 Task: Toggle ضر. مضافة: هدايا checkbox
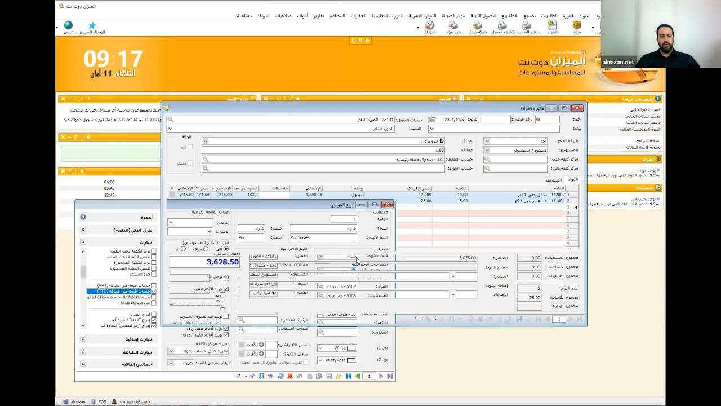coord(153,303)
